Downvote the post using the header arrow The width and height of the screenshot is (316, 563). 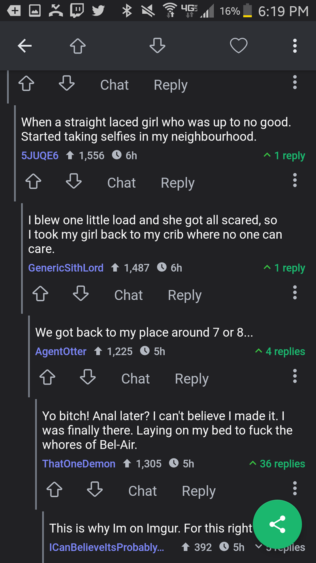tap(157, 47)
